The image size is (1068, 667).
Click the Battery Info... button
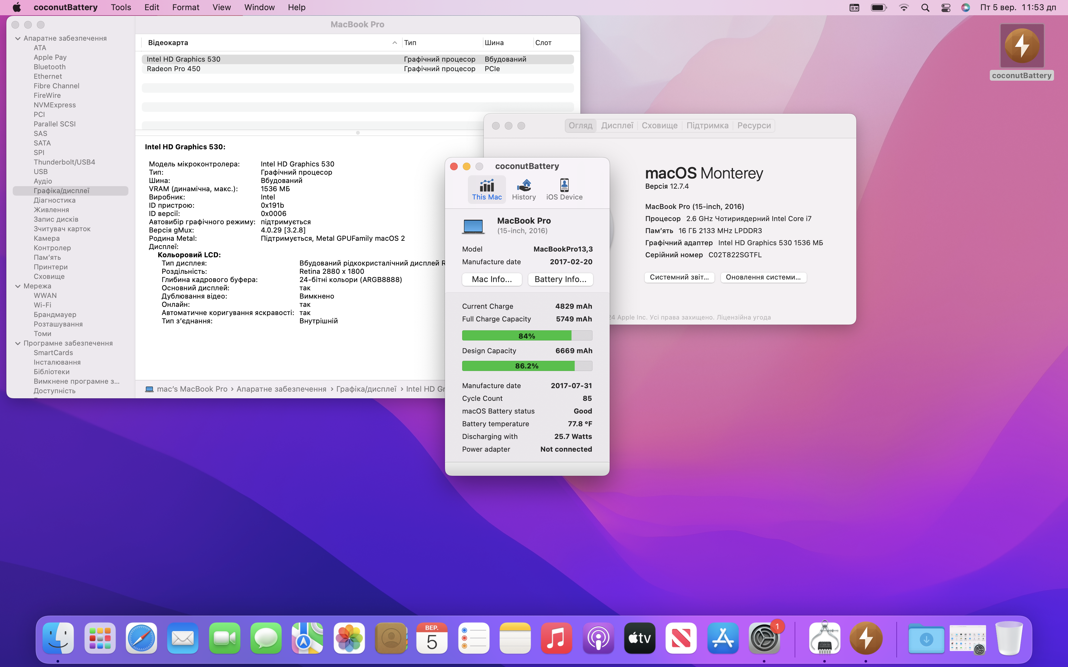point(560,279)
